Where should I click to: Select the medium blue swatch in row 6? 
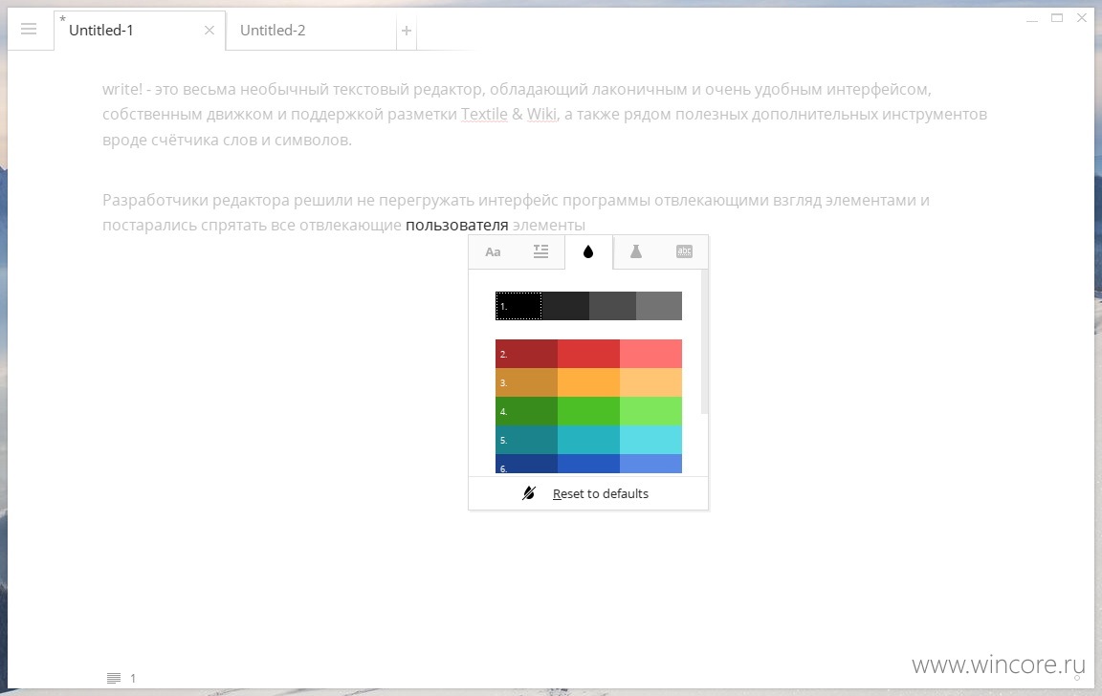pos(588,464)
